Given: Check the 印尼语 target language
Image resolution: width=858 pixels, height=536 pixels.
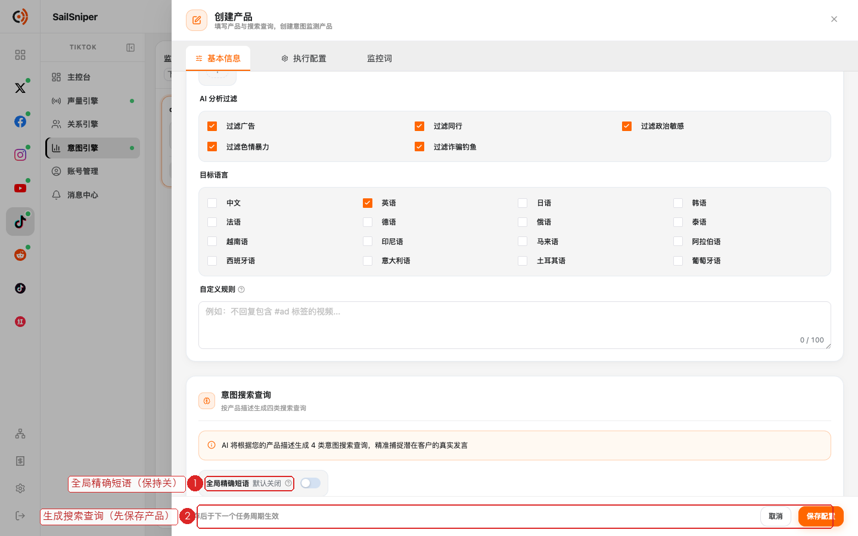Looking at the screenshot, I should click(368, 242).
